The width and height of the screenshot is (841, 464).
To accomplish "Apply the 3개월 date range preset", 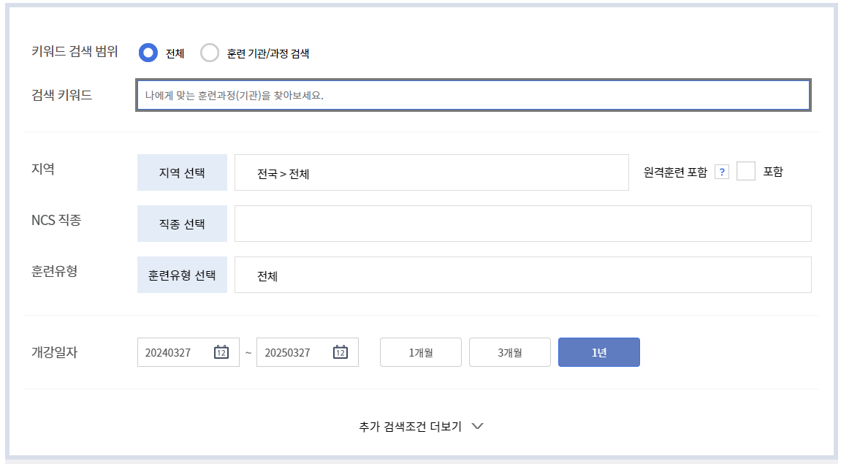I will (509, 351).
